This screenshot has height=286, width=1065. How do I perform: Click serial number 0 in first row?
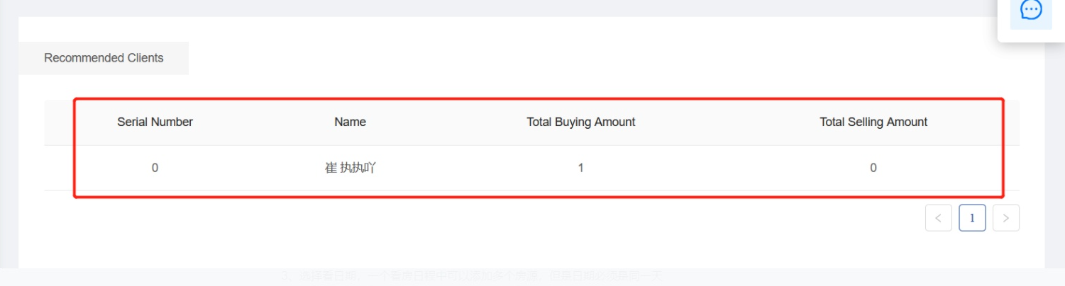click(x=155, y=168)
